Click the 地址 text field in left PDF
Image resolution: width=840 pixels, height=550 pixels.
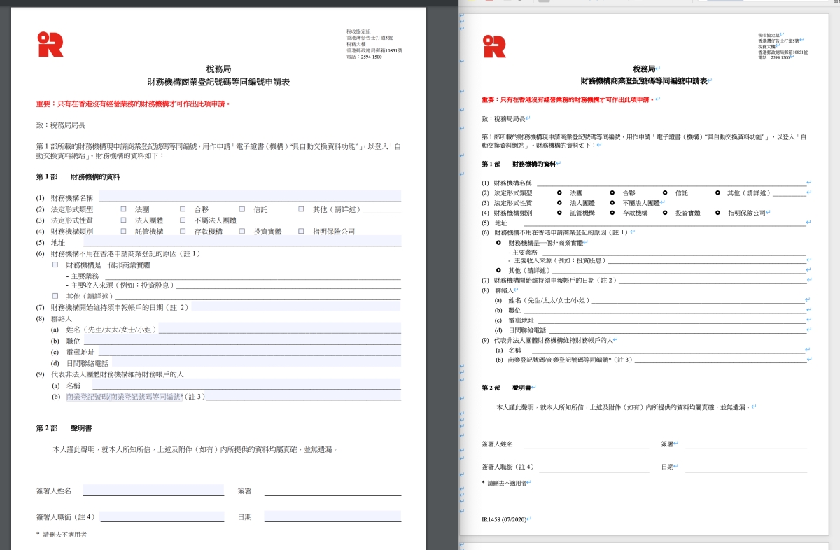241,241
